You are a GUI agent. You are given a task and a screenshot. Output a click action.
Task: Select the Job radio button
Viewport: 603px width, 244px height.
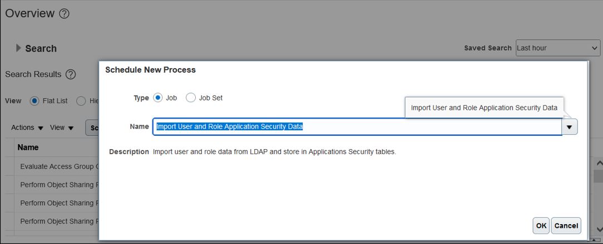click(x=157, y=98)
